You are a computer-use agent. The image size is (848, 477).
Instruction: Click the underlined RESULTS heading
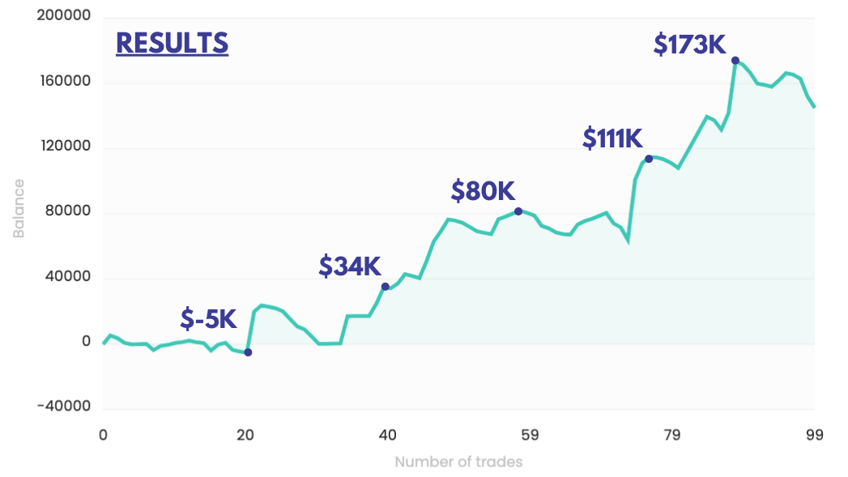pyautogui.click(x=172, y=43)
